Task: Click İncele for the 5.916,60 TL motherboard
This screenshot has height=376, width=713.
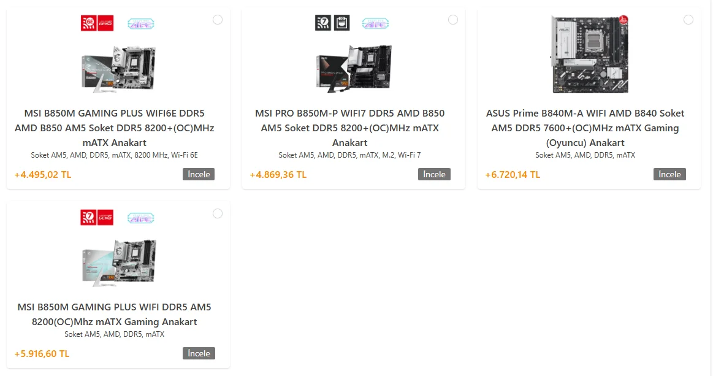Action: (199, 353)
